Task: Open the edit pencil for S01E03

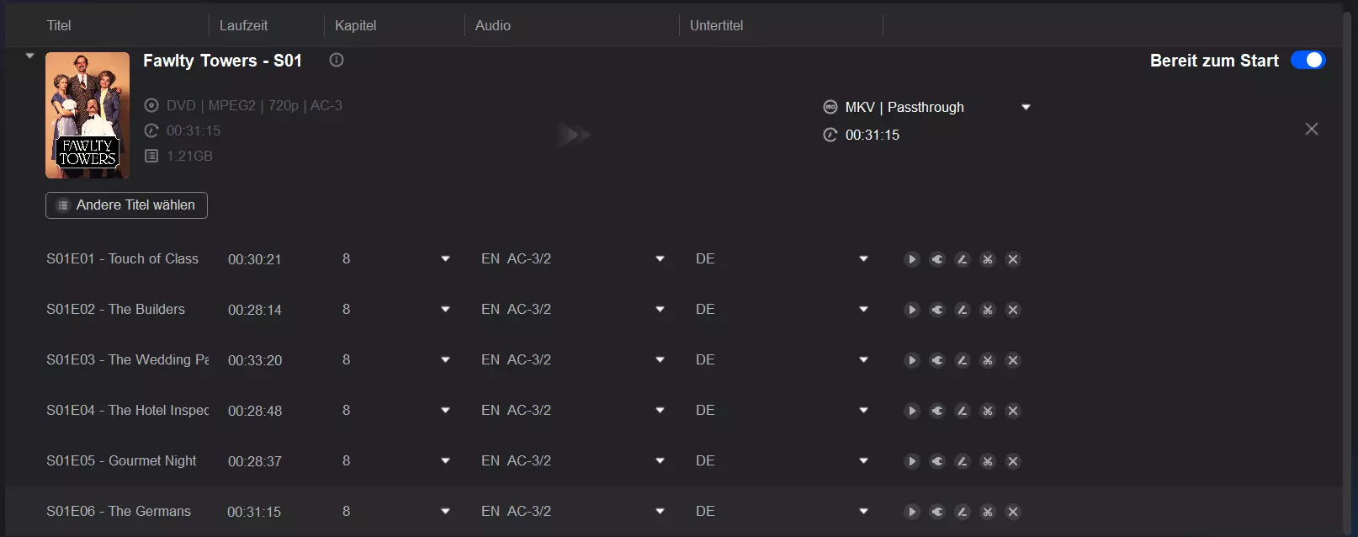Action: point(962,360)
